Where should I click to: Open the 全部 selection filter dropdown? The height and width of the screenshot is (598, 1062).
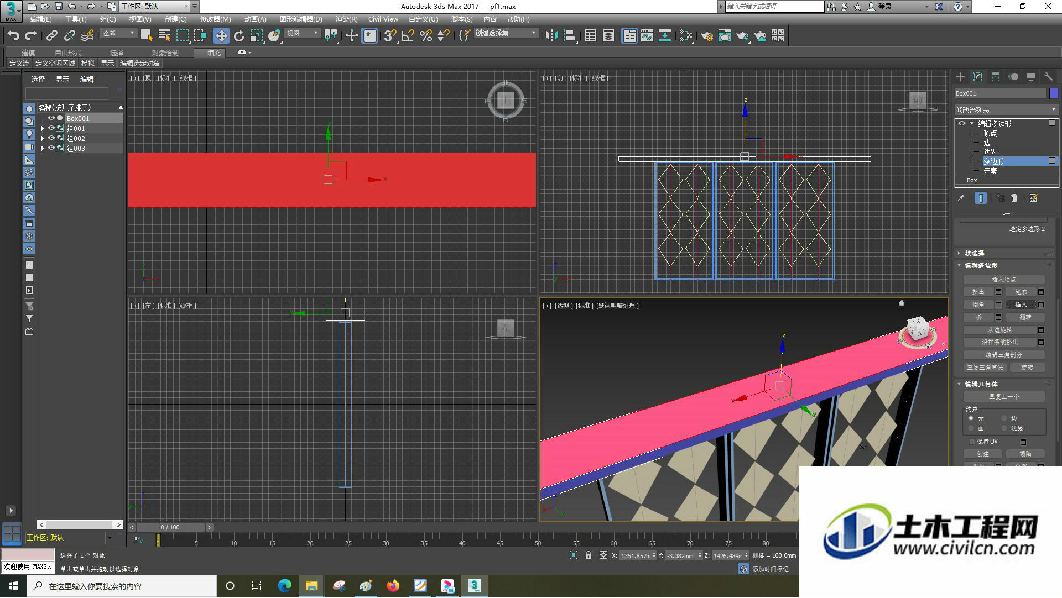point(118,33)
